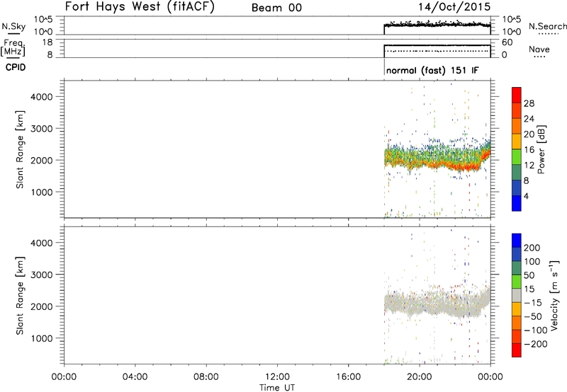Click the '20:00' time tick label

420,377
